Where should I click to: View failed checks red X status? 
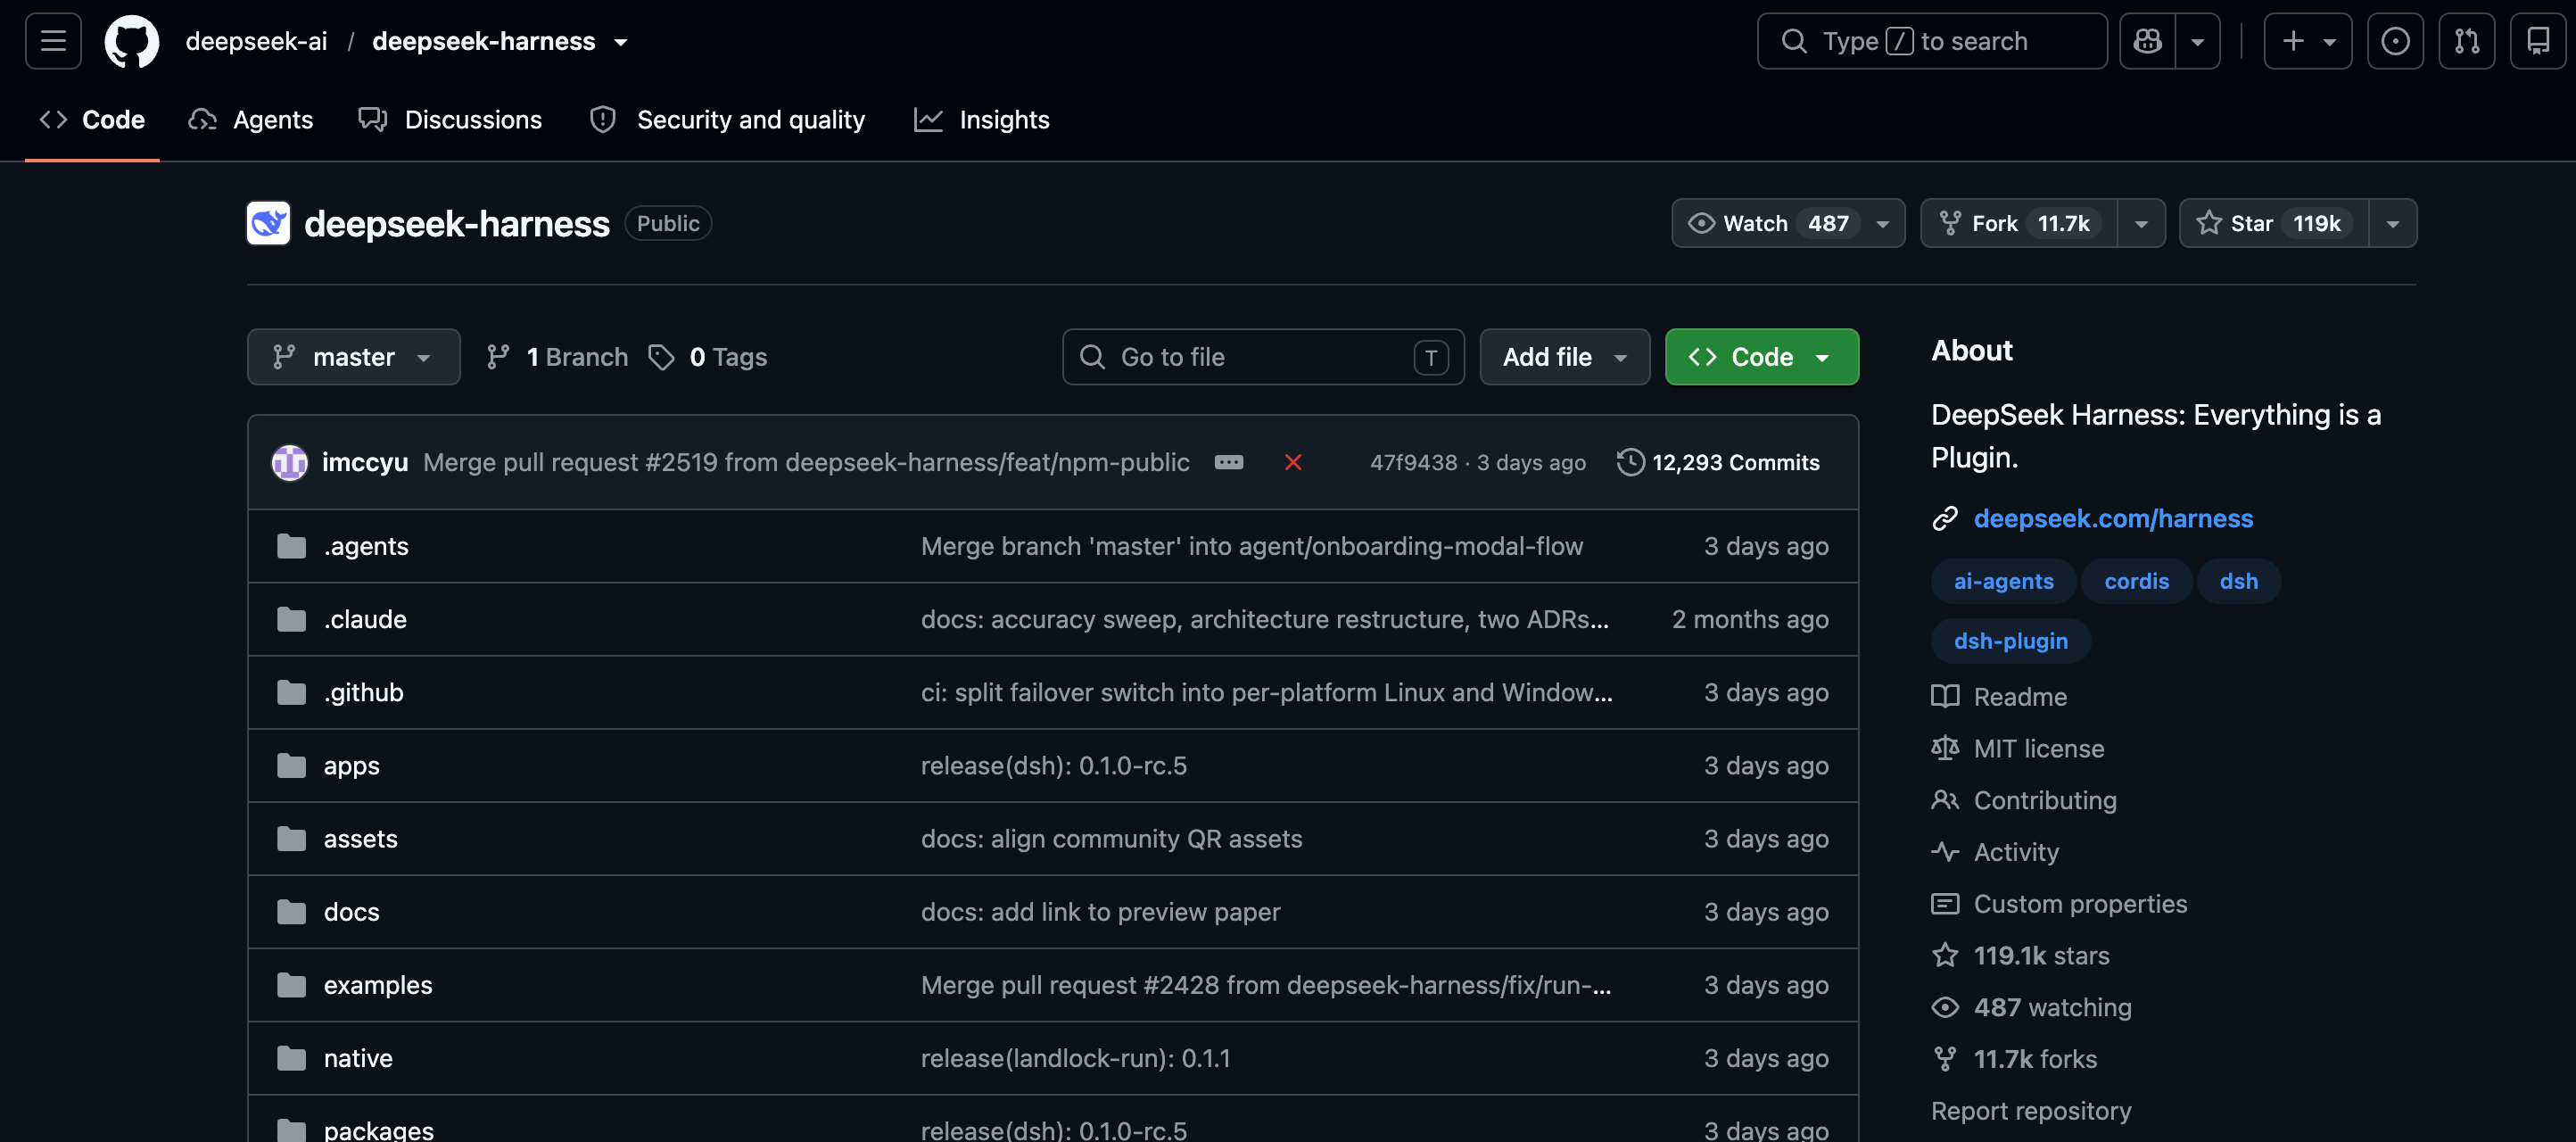1293,462
